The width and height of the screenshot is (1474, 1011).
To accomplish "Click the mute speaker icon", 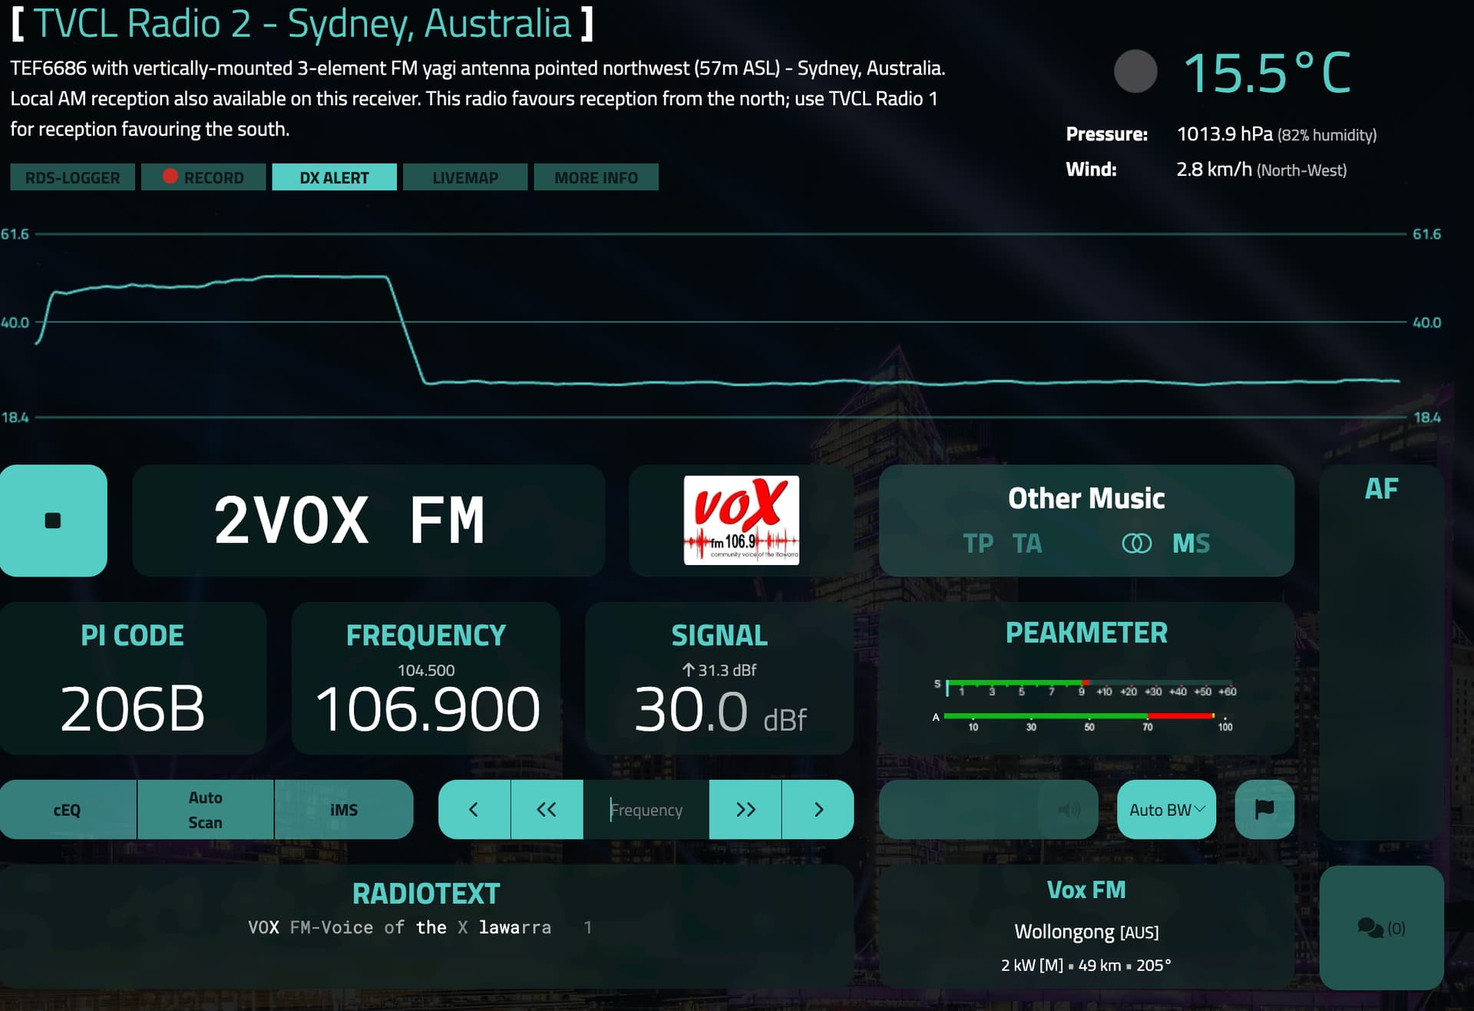I will (1068, 809).
